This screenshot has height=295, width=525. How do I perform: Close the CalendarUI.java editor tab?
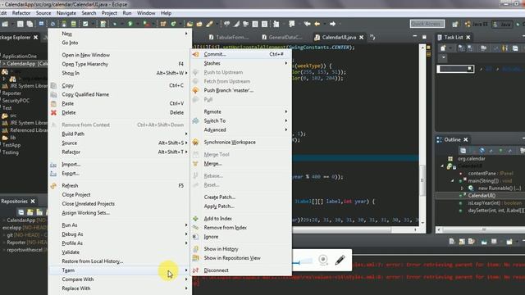361,38
